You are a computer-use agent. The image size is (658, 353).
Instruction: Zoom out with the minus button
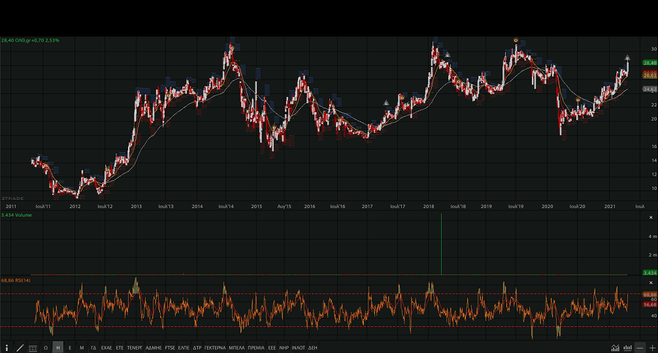tap(640, 348)
